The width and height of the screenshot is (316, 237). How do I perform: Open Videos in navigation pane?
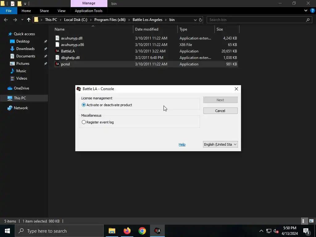point(22,78)
